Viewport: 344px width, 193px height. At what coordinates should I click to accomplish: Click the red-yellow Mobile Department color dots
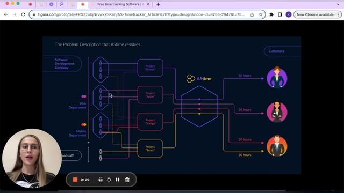pos(84,124)
